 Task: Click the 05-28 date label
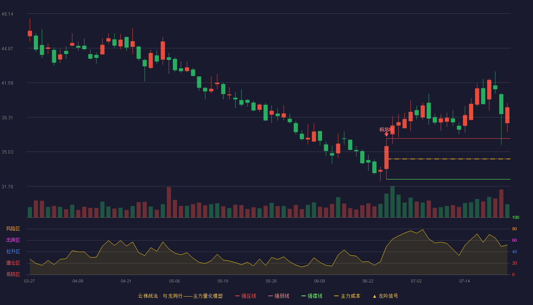(271, 281)
